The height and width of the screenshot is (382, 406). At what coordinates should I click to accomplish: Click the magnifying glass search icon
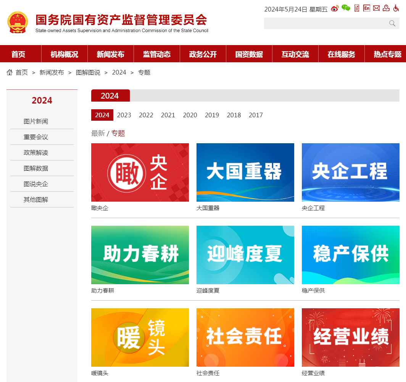click(x=392, y=23)
